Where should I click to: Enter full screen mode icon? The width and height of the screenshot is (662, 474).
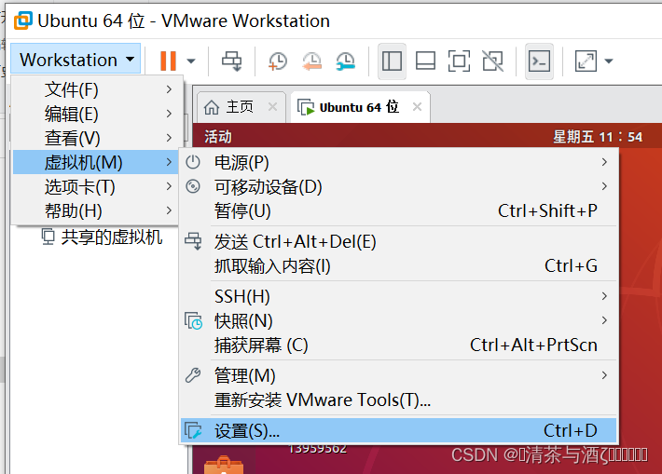[459, 61]
